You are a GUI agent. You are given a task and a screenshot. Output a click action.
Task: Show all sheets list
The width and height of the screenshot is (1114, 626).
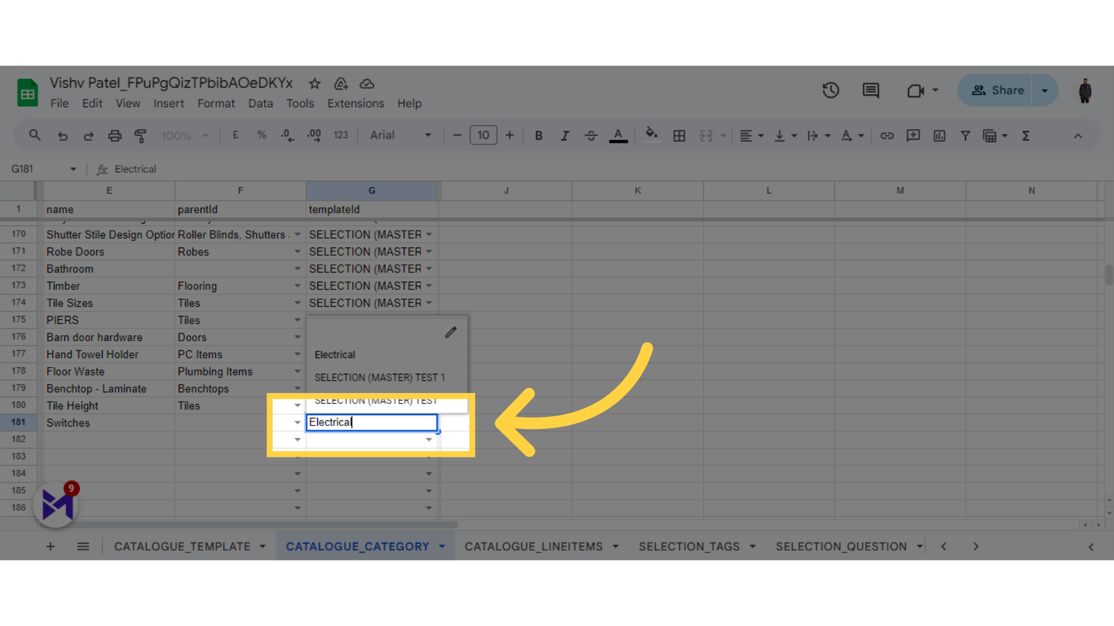[x=83, y=547]
